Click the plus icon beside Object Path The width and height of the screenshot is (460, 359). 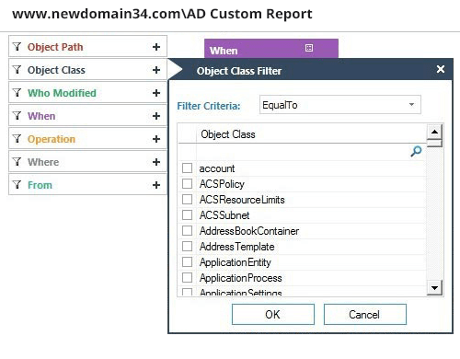coord(156,47)
